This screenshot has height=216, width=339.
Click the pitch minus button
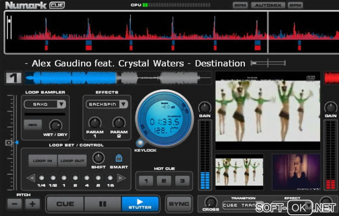(x=15, y=204)
